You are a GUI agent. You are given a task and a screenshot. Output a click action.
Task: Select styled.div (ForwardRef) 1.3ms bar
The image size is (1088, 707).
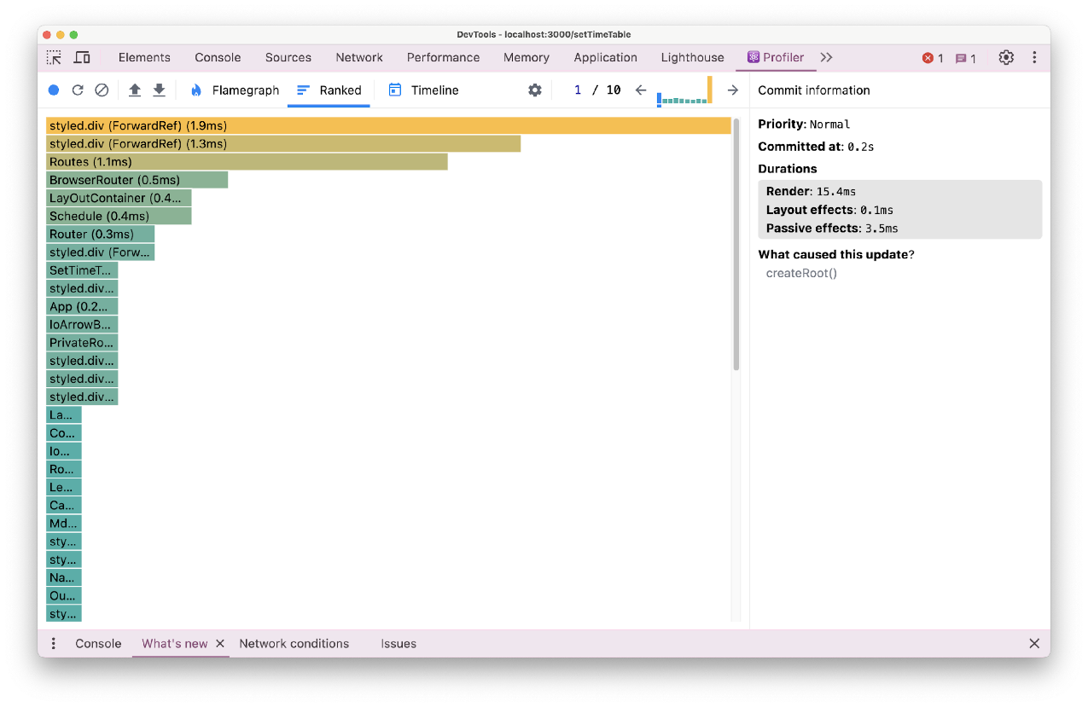tap(283, 143)
